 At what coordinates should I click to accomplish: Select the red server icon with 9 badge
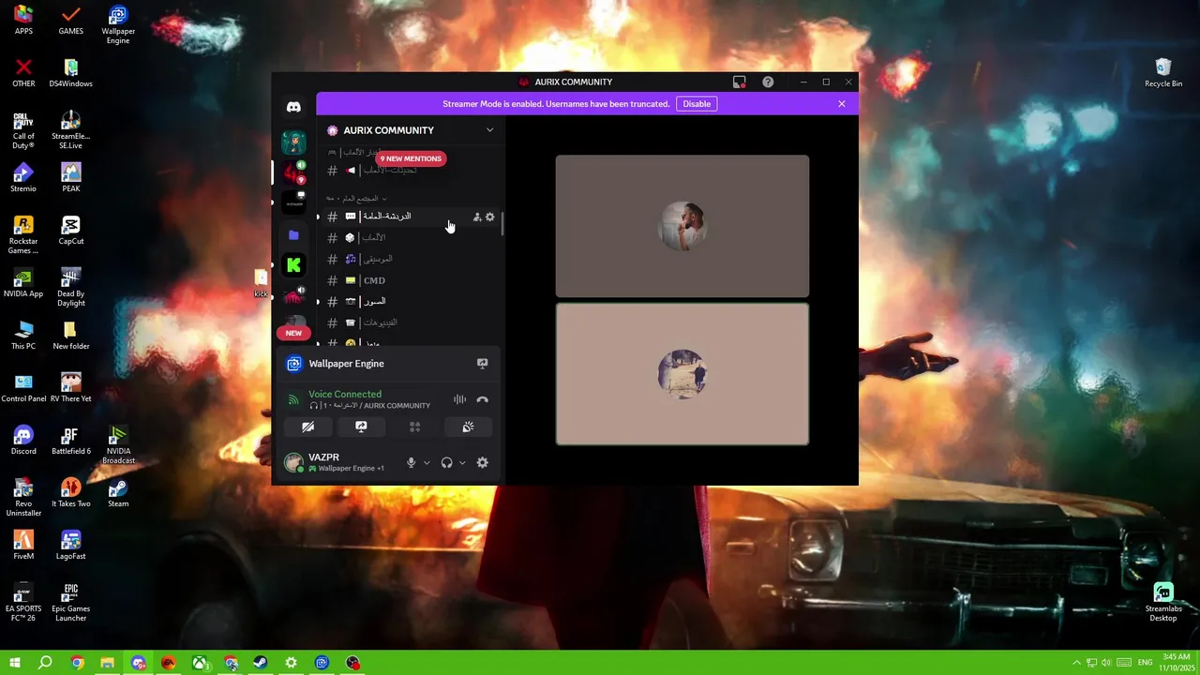point(293,172)
